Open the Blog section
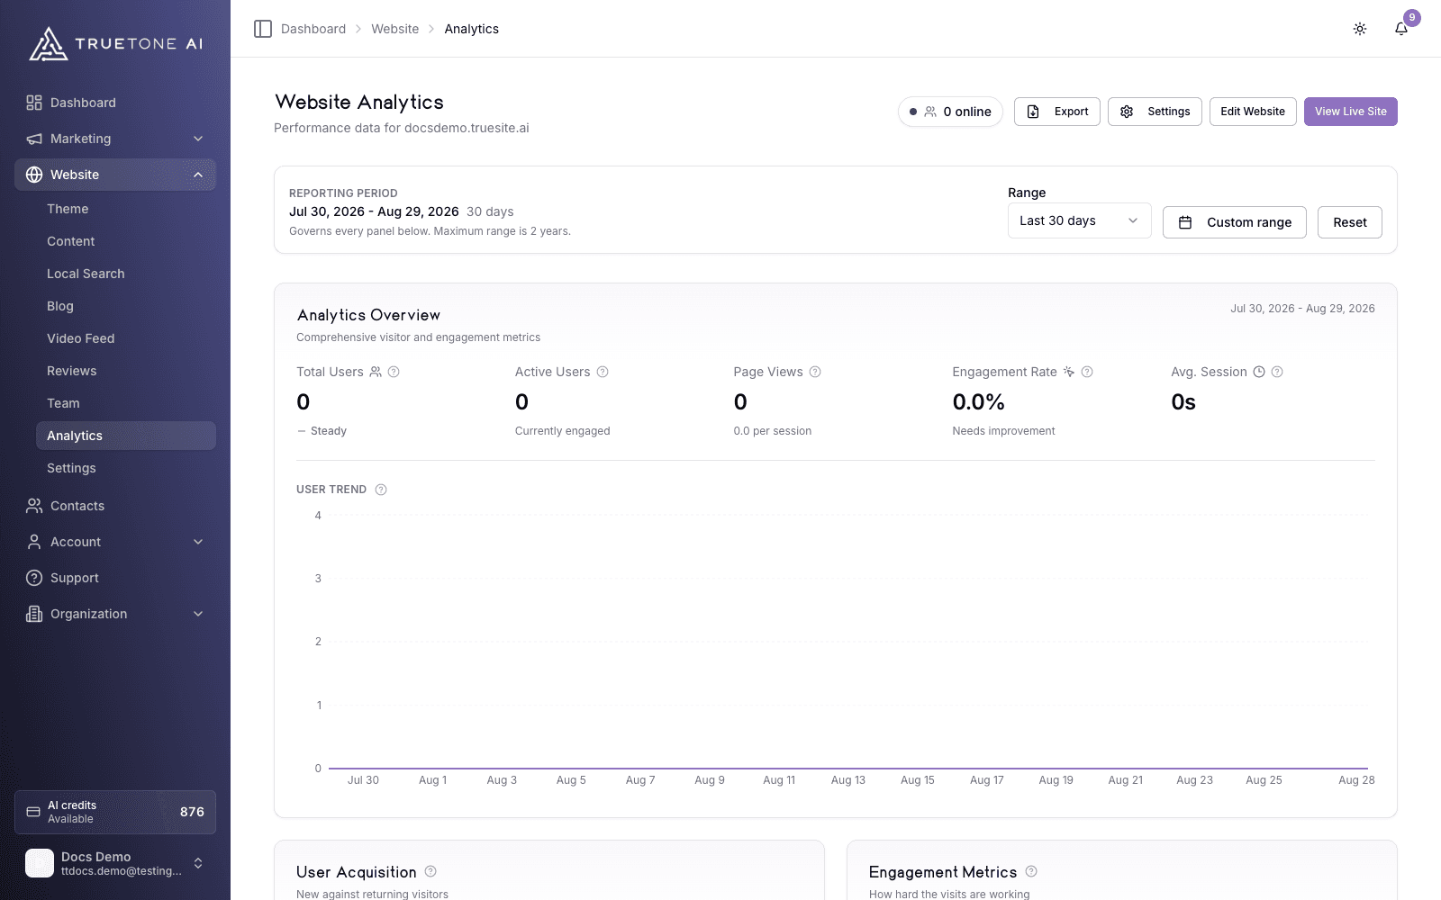Screen dimensions: 1441x900 126,306
